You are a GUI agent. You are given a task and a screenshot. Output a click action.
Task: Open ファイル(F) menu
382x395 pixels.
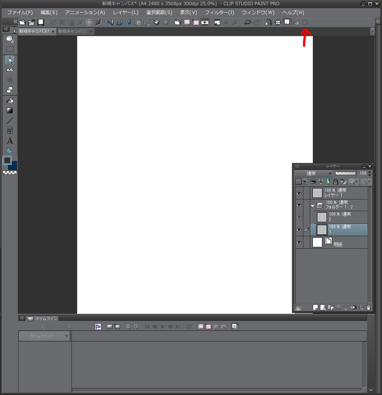(20, 12)
